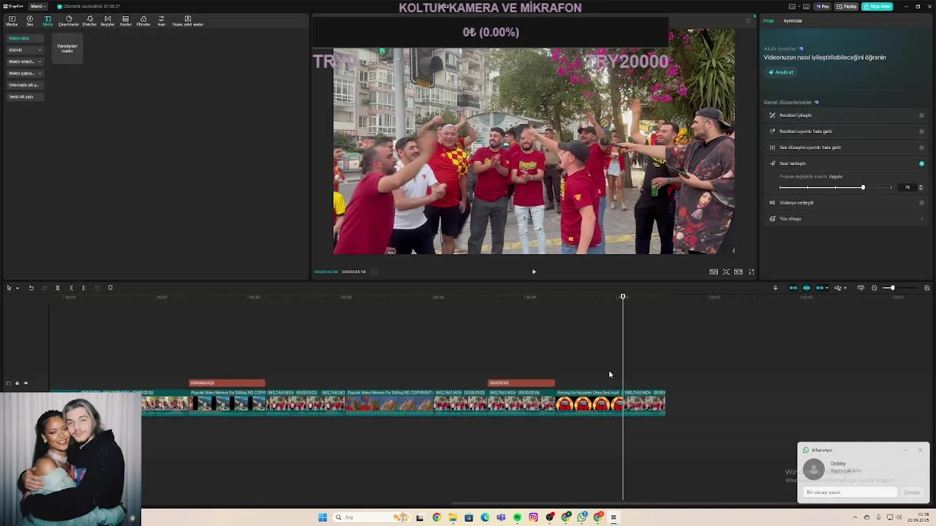Screen dimensions: 936x526
Task: Open the Yerel alt yazı section
Action: click(x=24, y=96)
